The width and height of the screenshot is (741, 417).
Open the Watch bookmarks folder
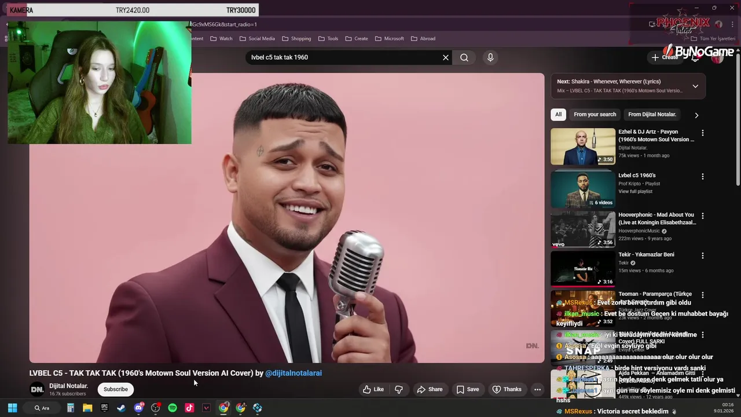coord(221,39)
